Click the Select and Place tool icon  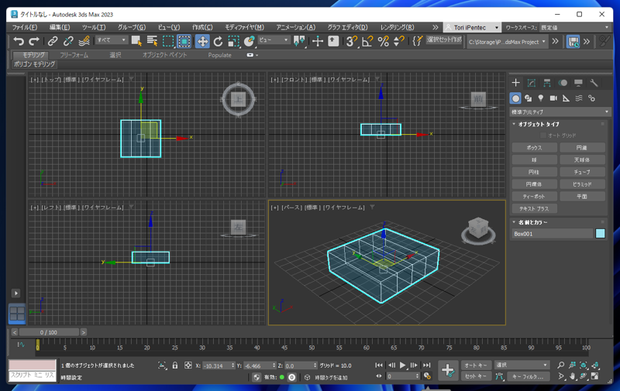point(249,41)
